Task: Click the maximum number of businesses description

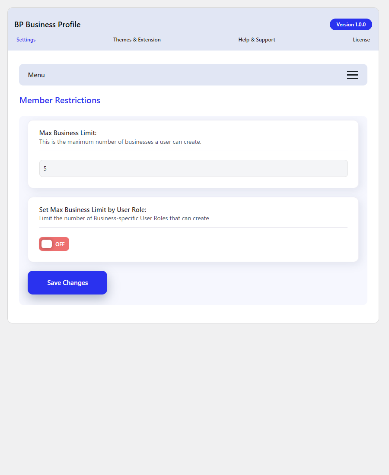Action: [120, 142]
